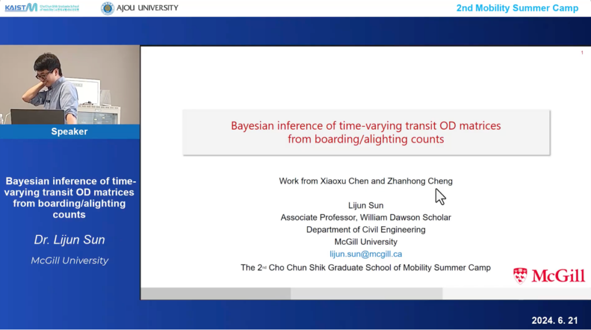This screenshot has height=330, width=591.
Task: Click the Cho Chun Shik Graduate School logo text
Action: click(x=59, y=7)
